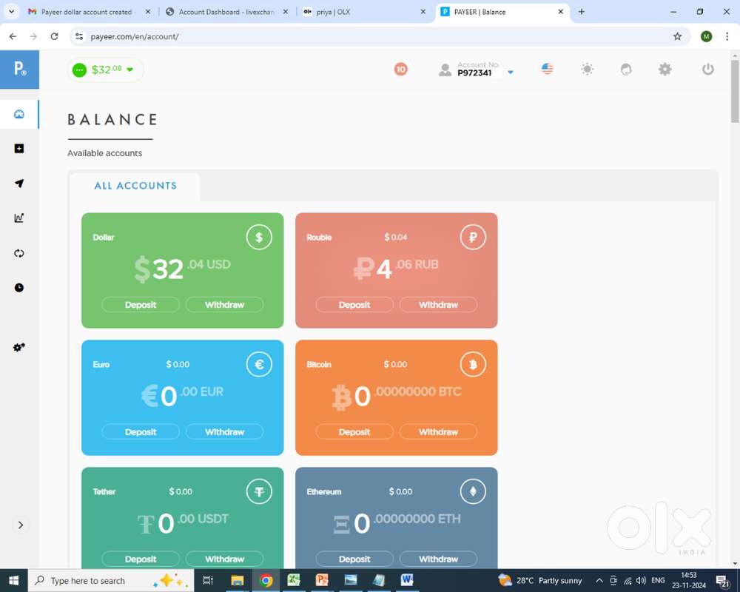Click the Windows taskbar search box
The image size is (740, 592).
coord(96,581)
